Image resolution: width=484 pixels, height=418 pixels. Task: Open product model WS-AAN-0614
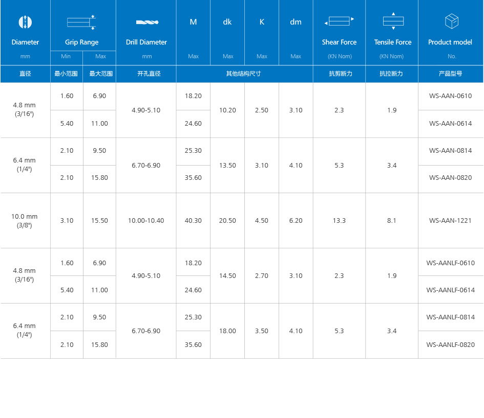(450, 124)
